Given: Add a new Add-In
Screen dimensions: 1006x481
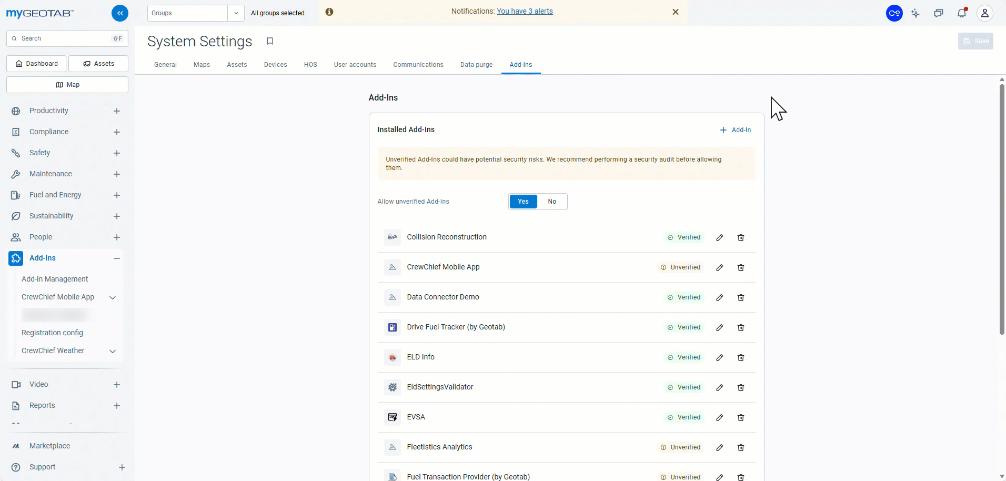Looking at the screenshot, I should coord(736,130).
